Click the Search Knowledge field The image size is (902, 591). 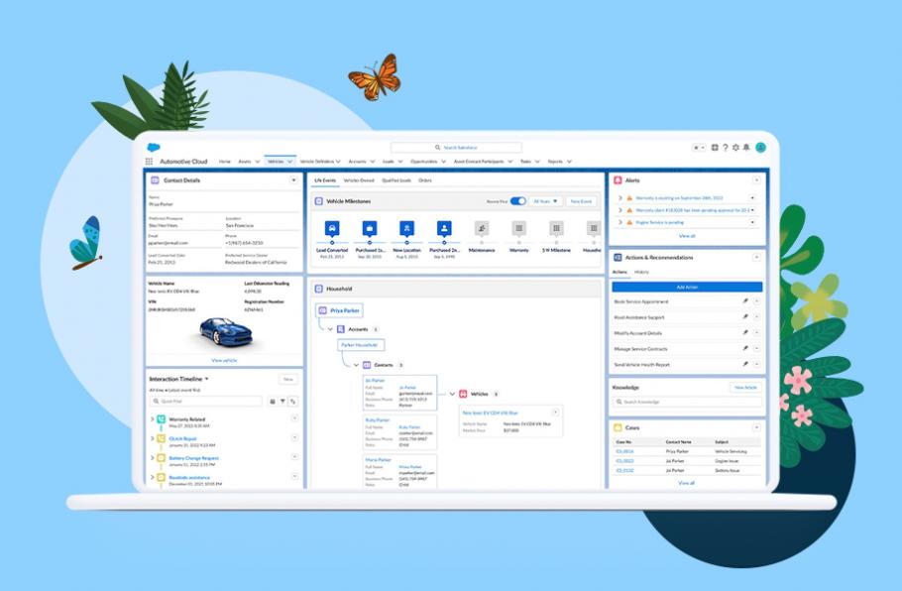pyautogui.click(x=687, y=402)
